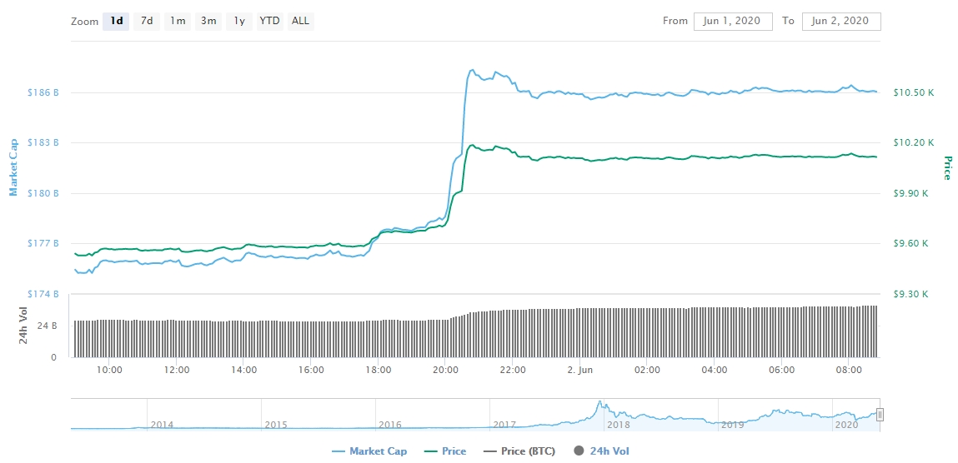Grab the navigator range handle
Image resolution: width=958 pixels, height=463 pixels.
click(x=880, y=415)
